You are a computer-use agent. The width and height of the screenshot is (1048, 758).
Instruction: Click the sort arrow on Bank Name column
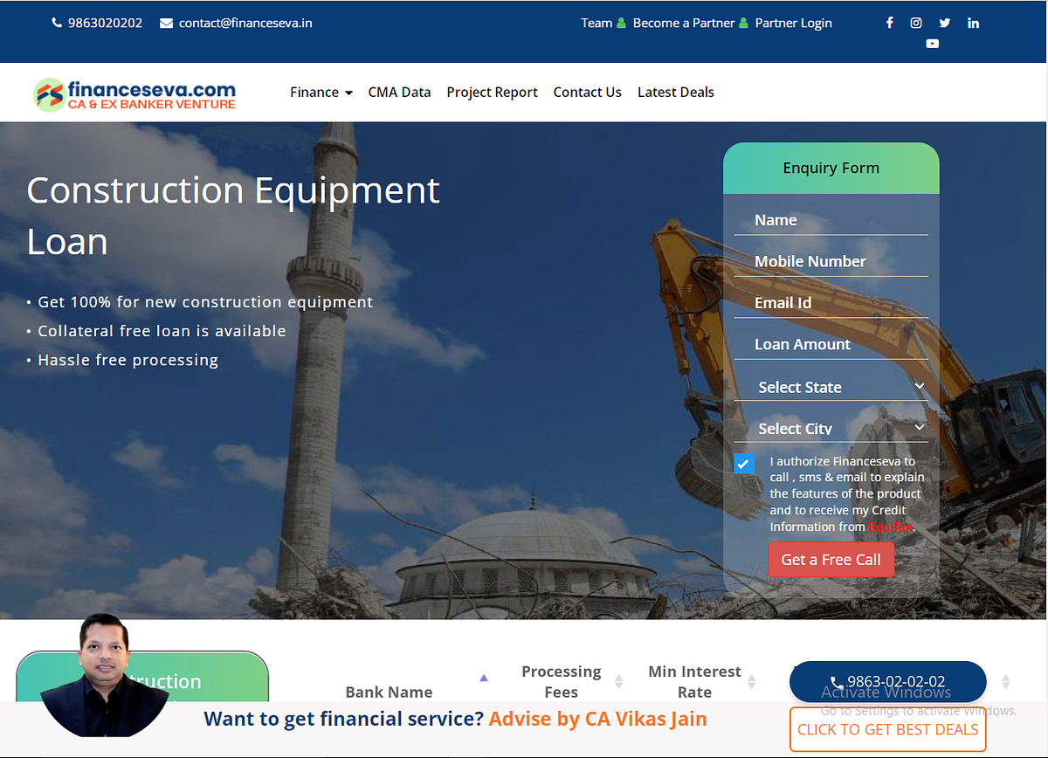[484, 677]
